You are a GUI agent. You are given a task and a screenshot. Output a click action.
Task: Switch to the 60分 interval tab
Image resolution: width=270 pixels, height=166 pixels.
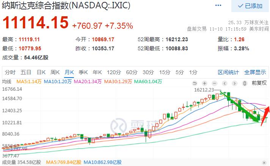[x=132, y=72]
